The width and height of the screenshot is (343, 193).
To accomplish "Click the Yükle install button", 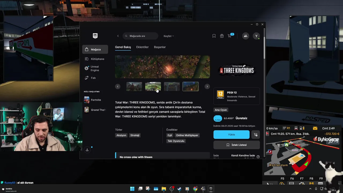I will [232, 135].
